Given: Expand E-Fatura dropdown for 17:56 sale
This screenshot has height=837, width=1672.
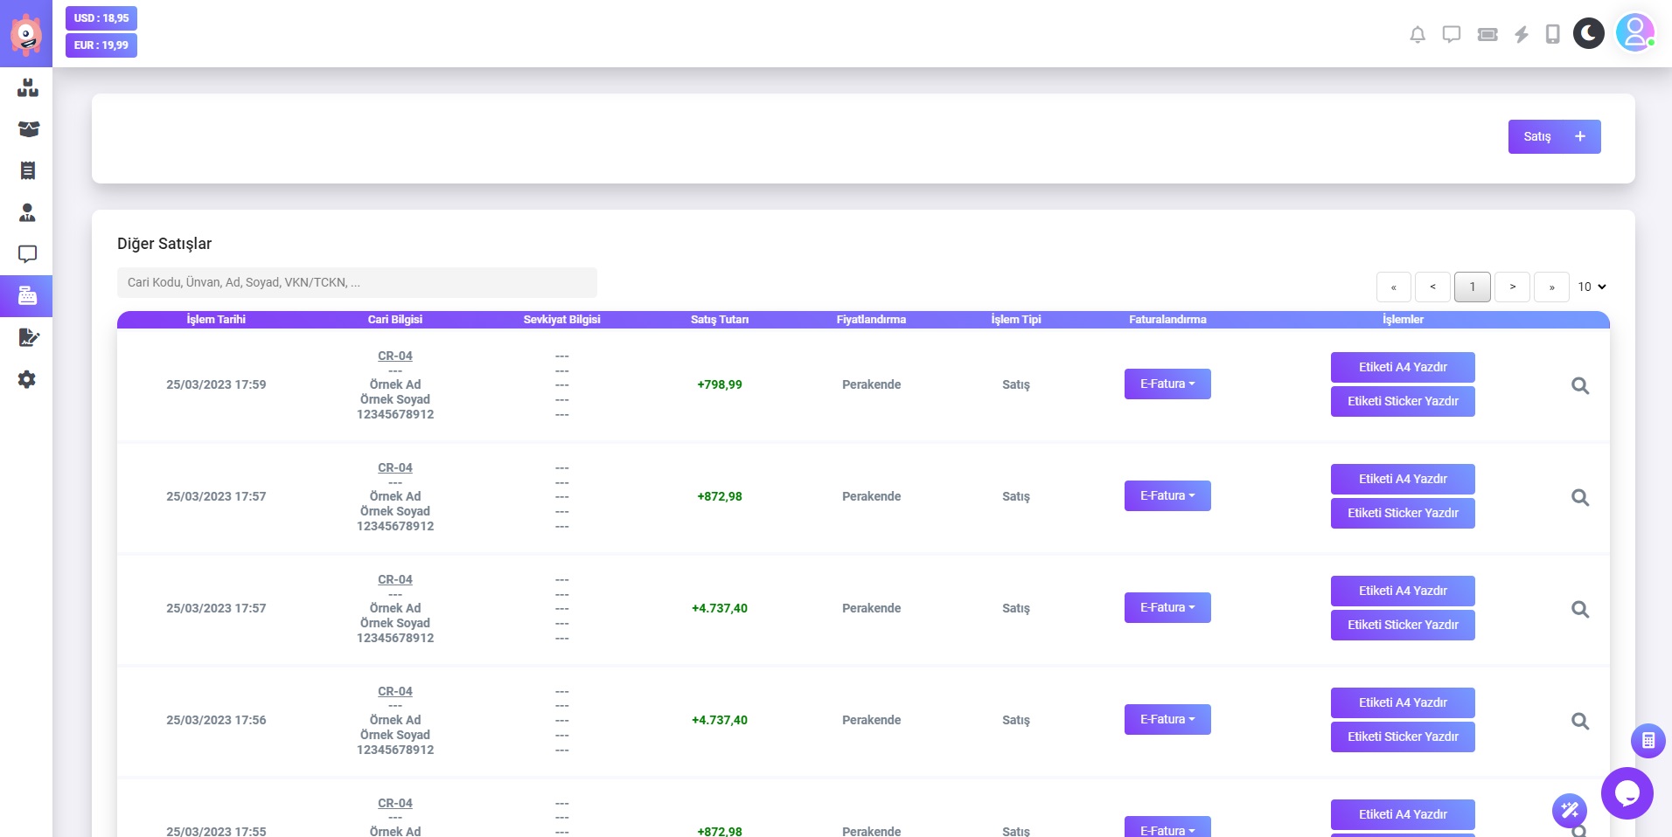Looking at the screenshot, I should coord(1167,720).
